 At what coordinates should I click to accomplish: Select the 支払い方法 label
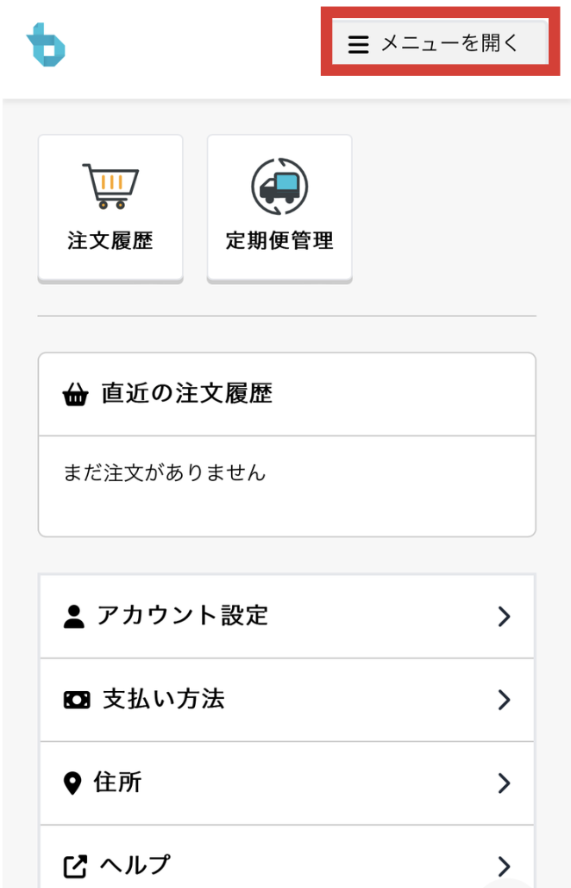tap(164, 699)
